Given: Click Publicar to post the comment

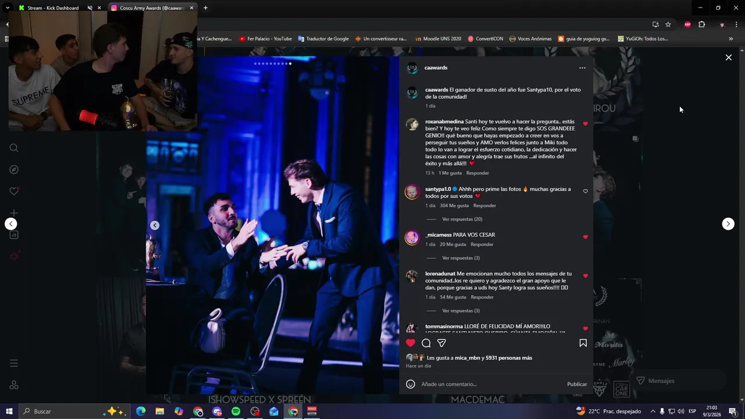Looking at the screenshot, I should pyautogui.click(x=577, y=384).
